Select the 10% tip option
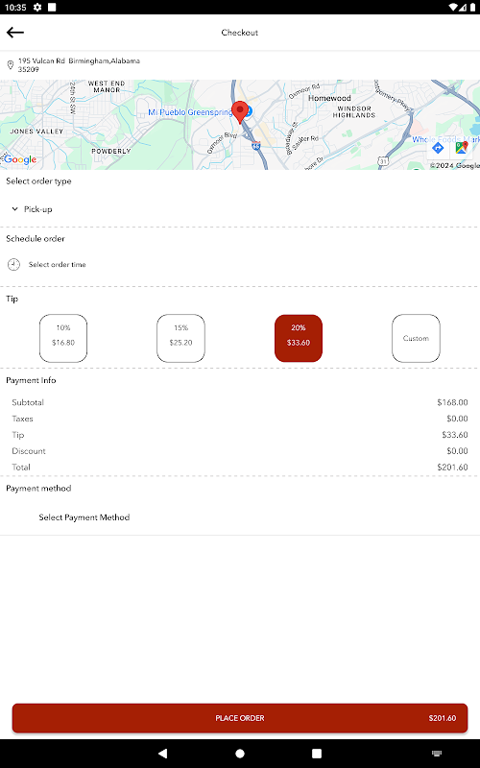 pos(63,339)
